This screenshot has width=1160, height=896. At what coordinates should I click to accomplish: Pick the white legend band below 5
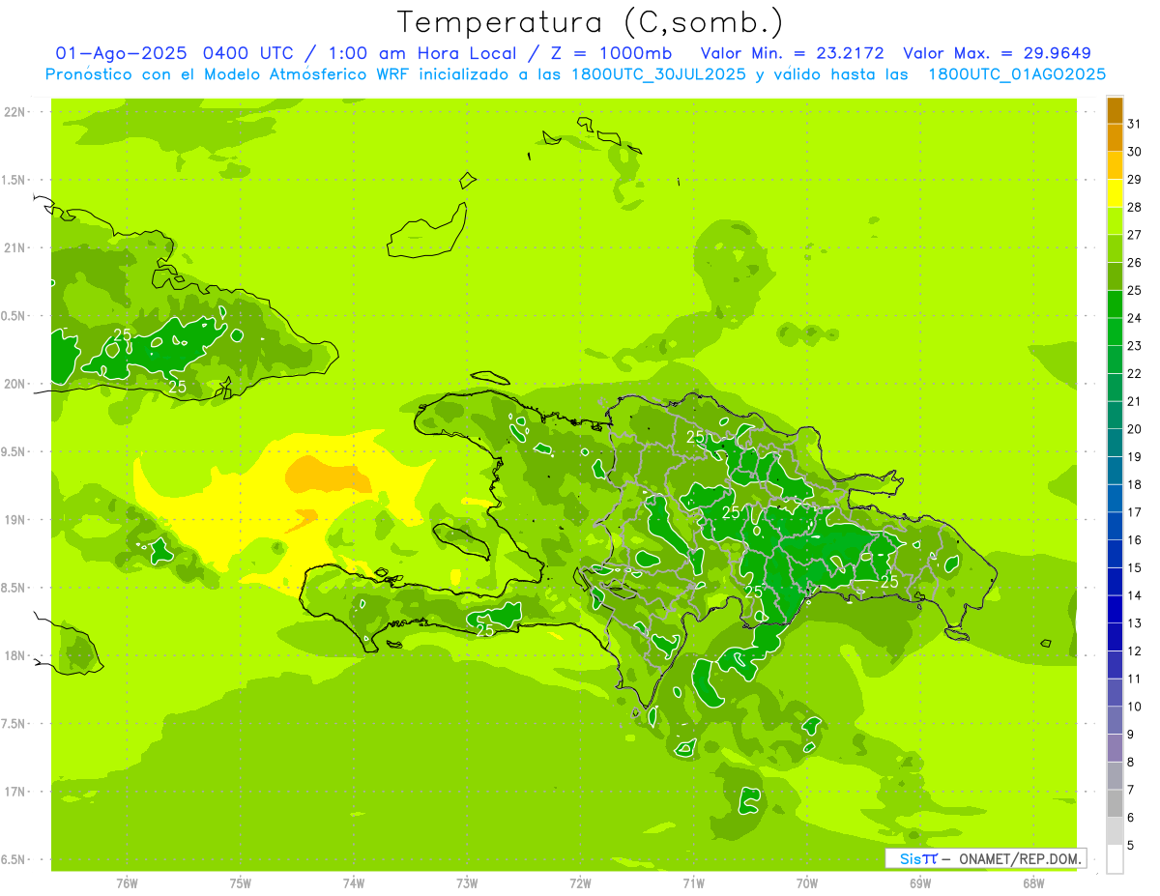click(x=1115, y=858)
